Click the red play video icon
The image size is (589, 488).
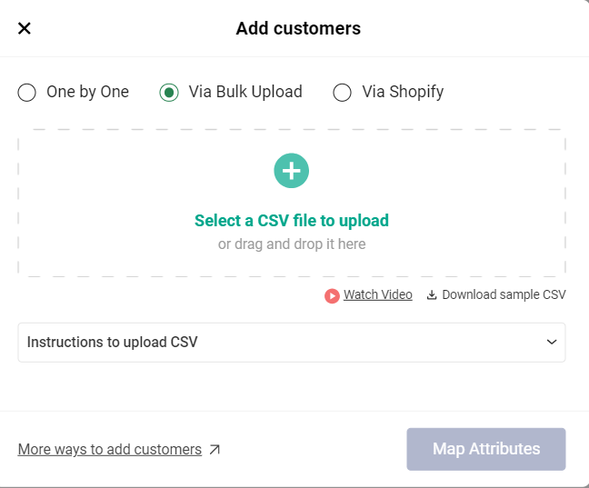tap(332, 295)
